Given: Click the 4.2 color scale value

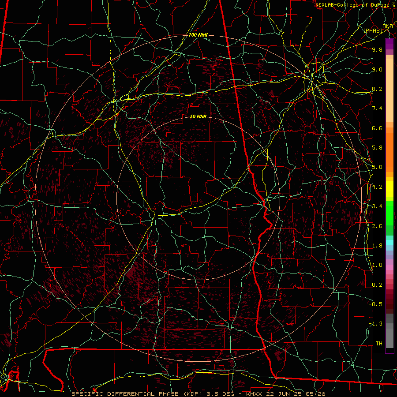Looking at the screenshot, I should point(377,187).
